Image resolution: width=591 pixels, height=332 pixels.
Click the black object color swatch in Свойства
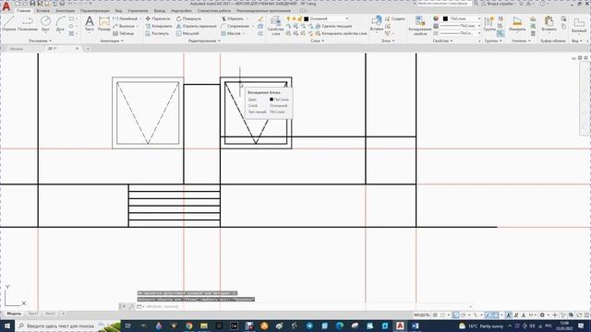[445, 18]
